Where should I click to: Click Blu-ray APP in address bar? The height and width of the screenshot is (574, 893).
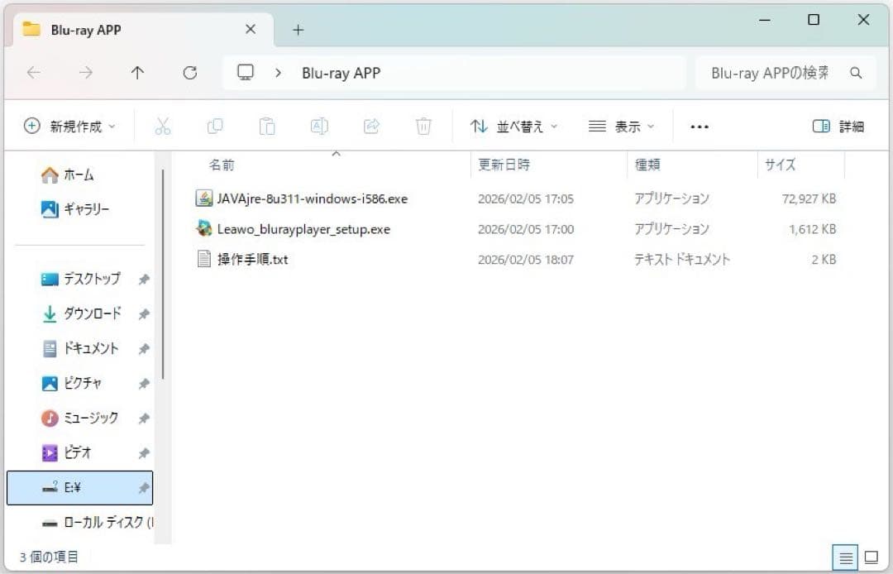pyautogui.click(x=341, y=73)
